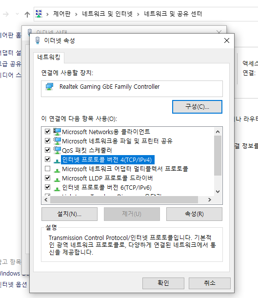
Task: Click icon for Microsoft Networks용 클라이언트
Action: tap(57, 132)
